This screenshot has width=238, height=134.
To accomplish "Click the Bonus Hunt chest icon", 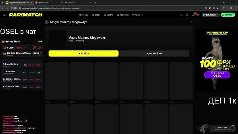I will coord(3,42).
